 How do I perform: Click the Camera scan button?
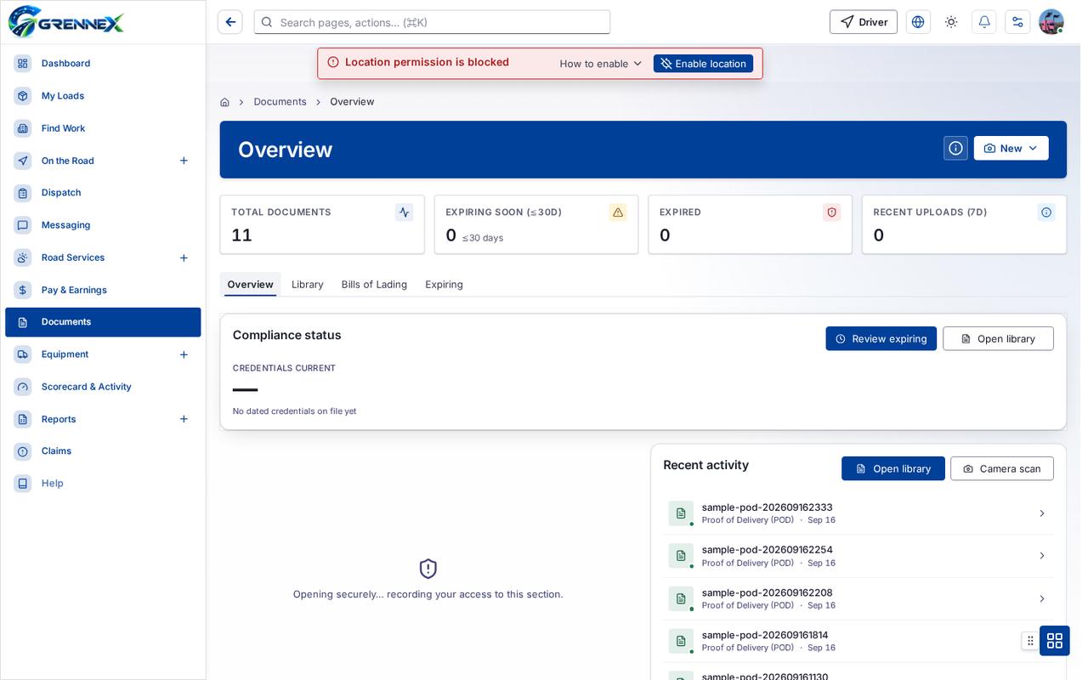1001,468
